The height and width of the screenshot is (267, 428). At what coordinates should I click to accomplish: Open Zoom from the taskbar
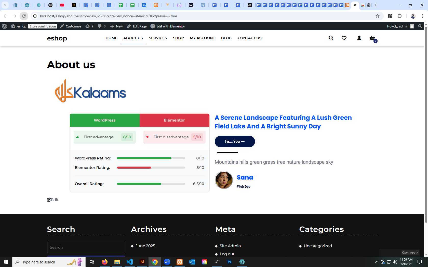click(x=167, y=262)
